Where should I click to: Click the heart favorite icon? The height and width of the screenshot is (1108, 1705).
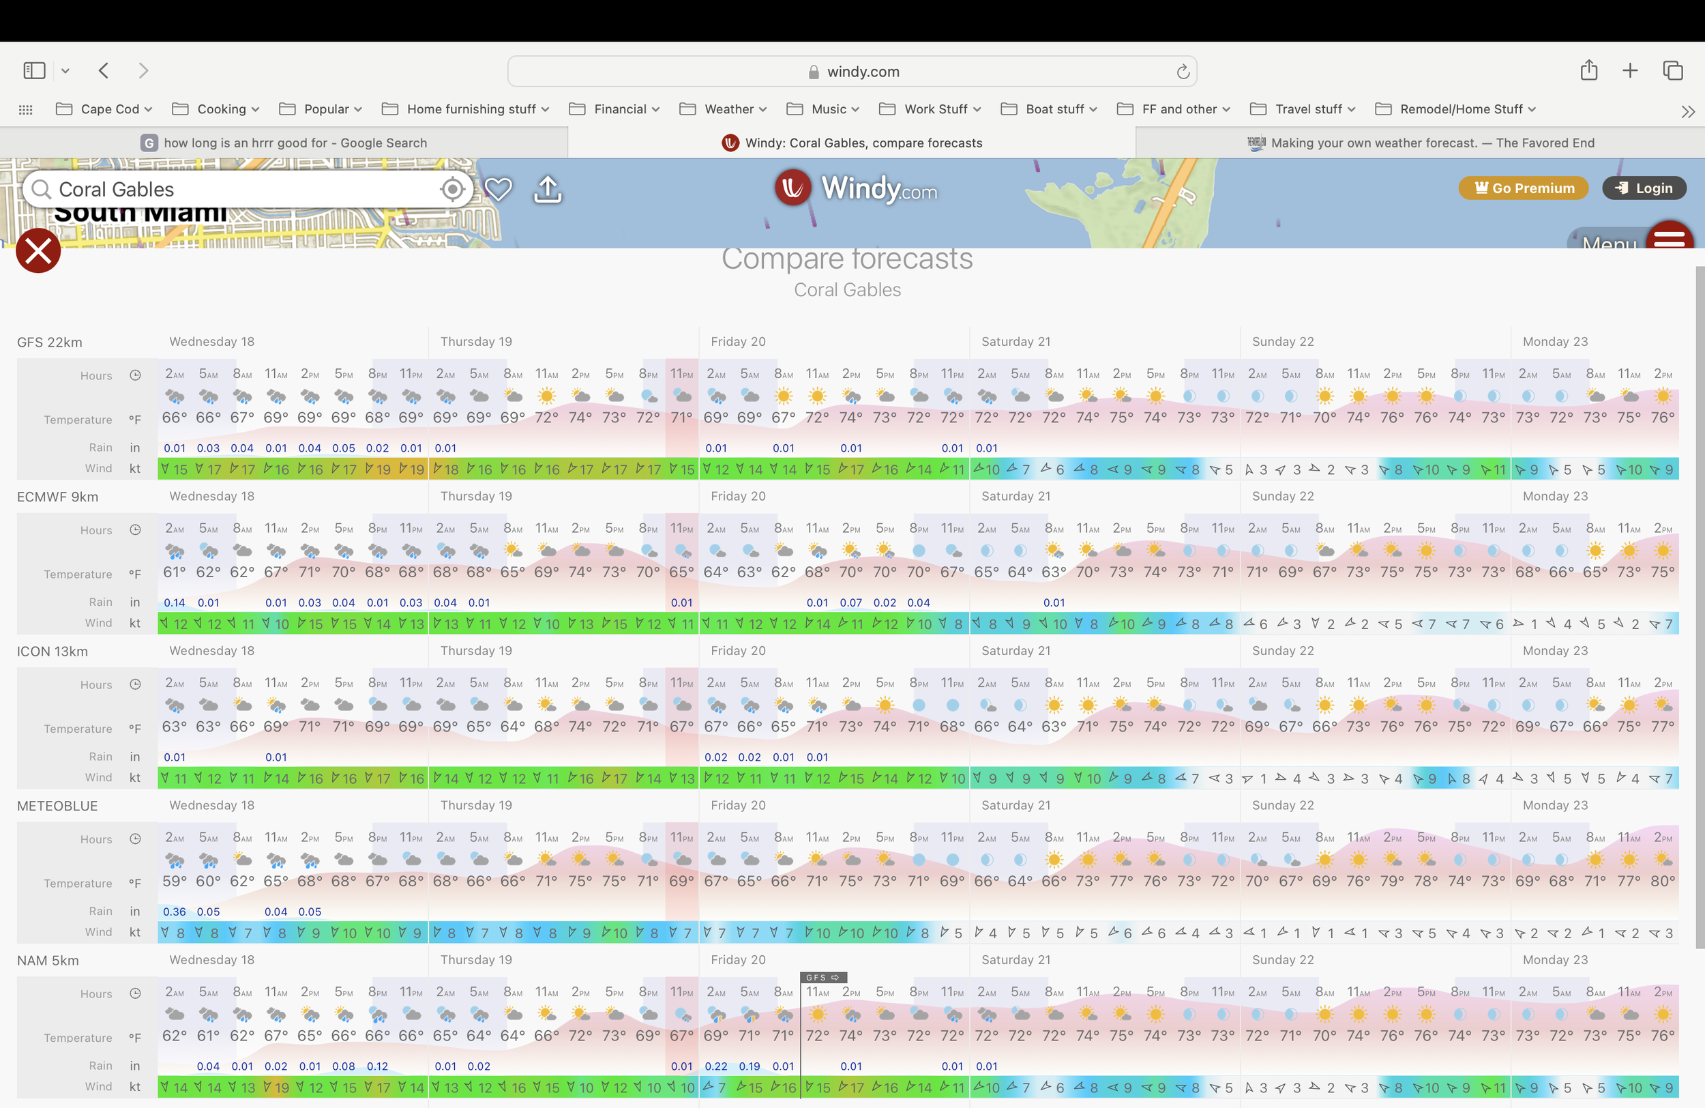[x=498, y=189]
